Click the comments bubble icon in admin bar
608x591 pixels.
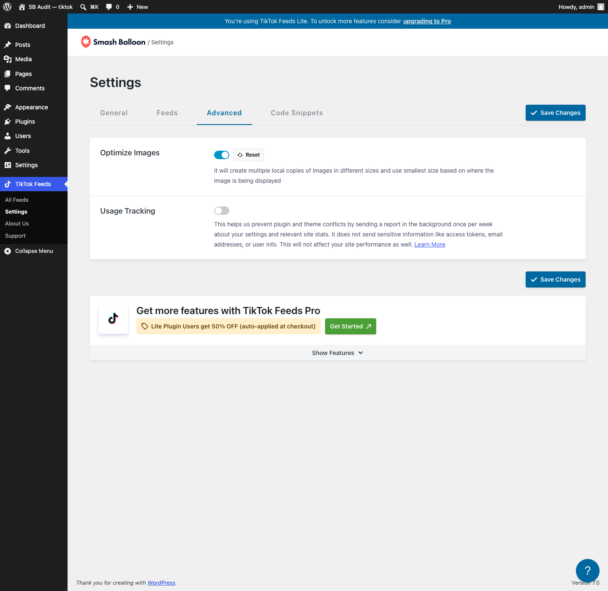click(x=109, y=7)
